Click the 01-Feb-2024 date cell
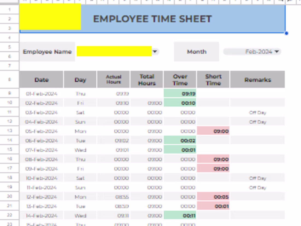Image resolution: width=301 pixels, height=226 pixels. [41, 93]
